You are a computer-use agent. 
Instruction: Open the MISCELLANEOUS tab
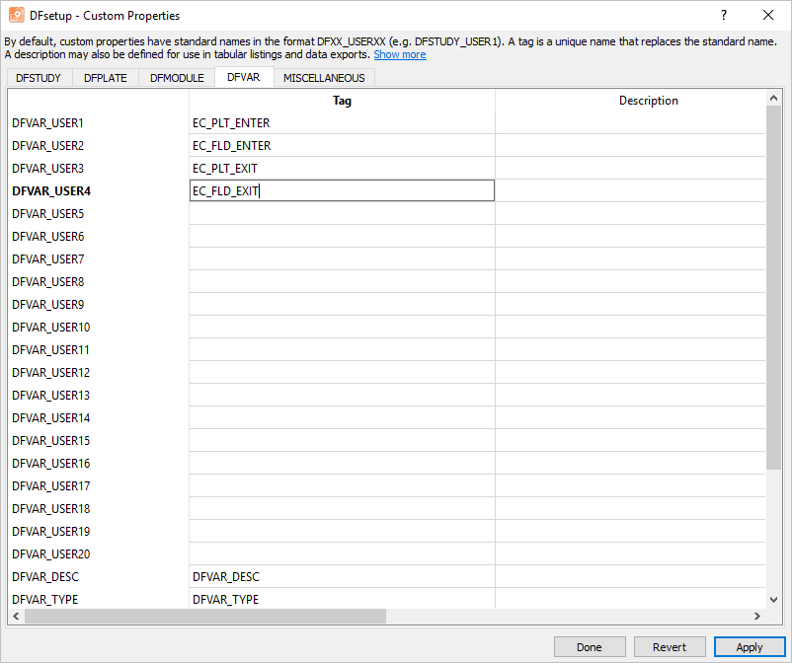coord(324,78)
